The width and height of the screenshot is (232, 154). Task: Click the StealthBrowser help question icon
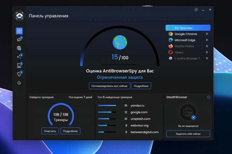[x=209, y=97]
